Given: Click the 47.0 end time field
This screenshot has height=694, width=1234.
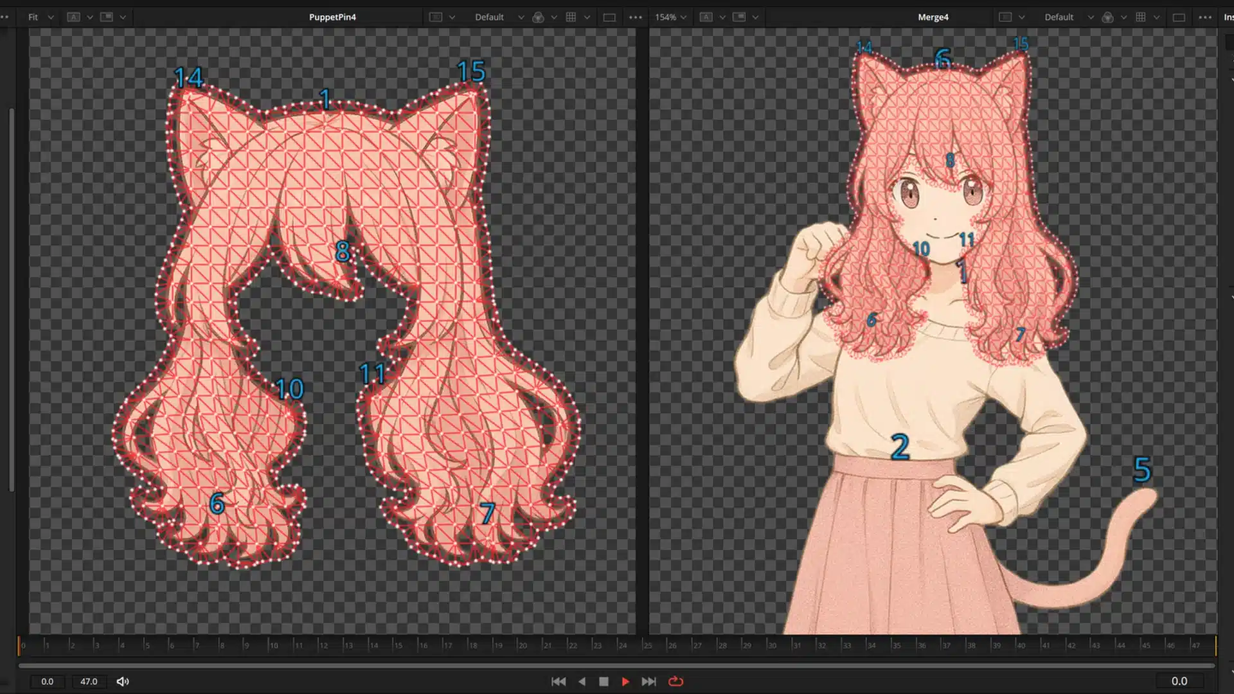Looking at the screenshot, I should coord(89,681).
